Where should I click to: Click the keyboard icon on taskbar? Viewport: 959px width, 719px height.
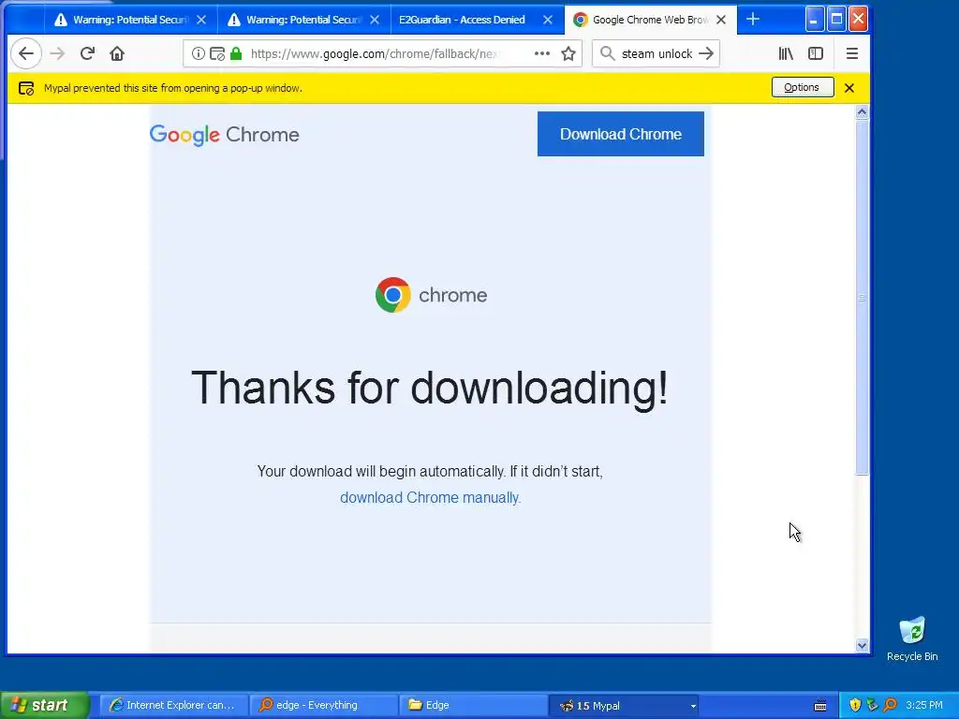click(820, 706)
